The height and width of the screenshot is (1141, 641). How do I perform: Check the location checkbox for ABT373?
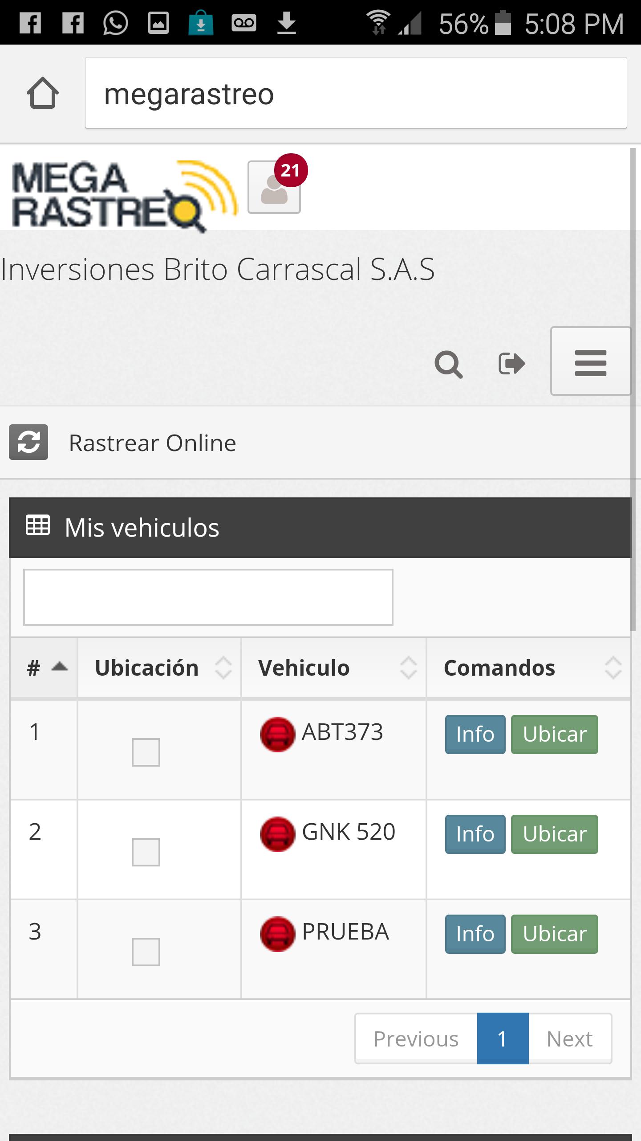click(146, 752)
